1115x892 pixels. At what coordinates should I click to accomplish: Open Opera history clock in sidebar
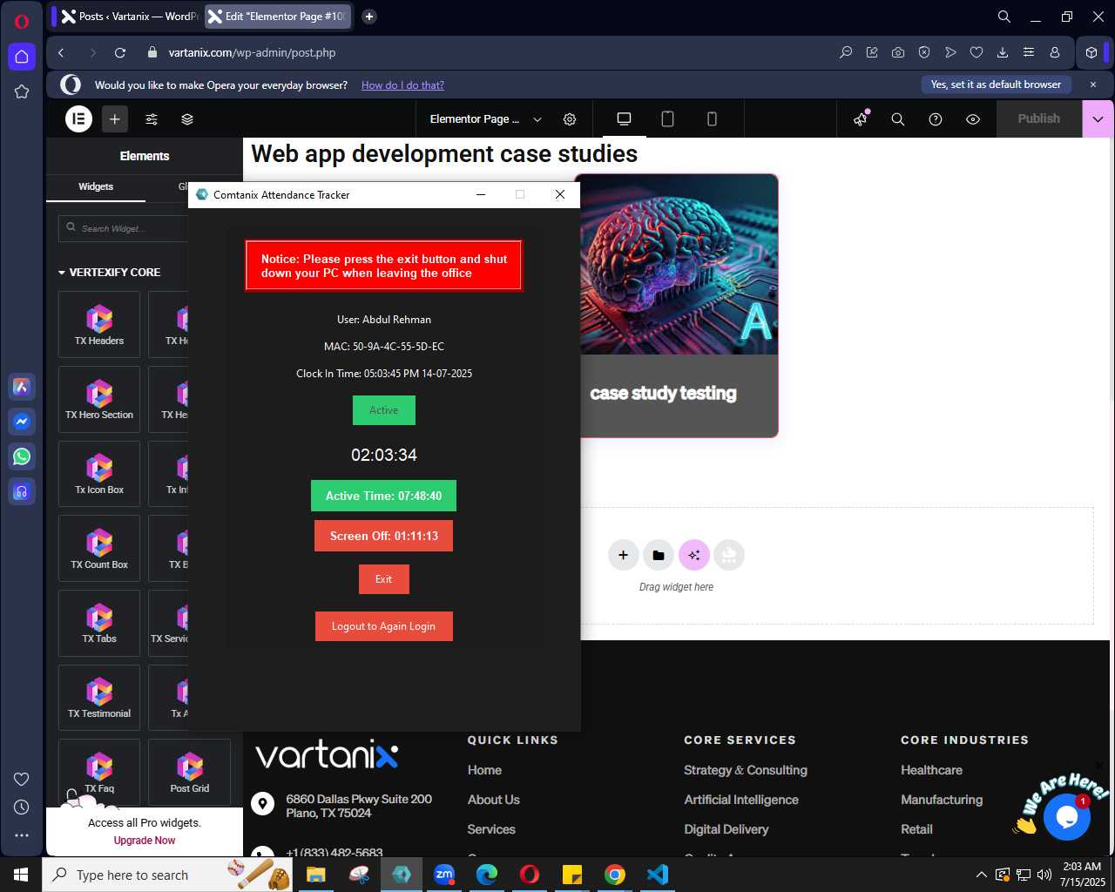(x=22, y=808)
